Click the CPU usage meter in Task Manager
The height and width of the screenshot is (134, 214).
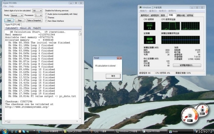click(149, 26)
